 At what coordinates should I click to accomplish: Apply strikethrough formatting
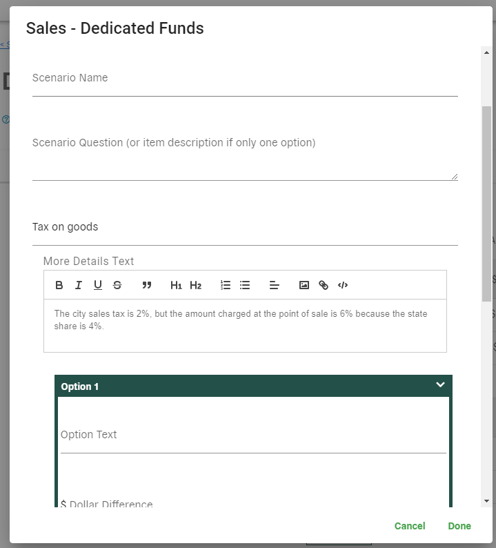coord(117,285)
